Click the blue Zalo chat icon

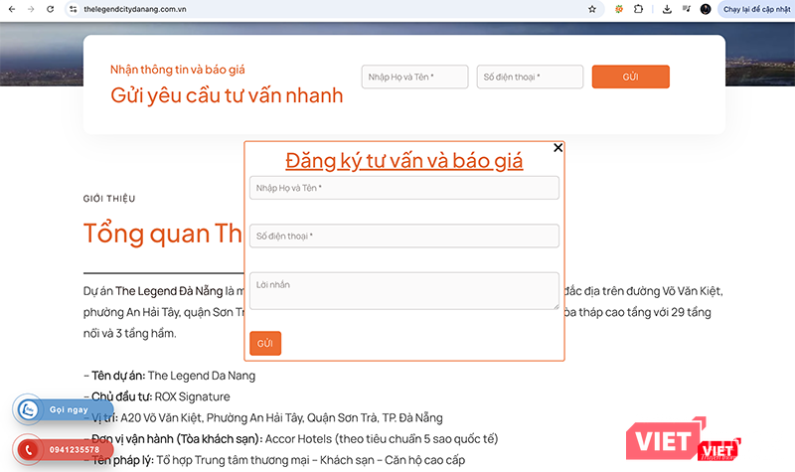point(28,409)
